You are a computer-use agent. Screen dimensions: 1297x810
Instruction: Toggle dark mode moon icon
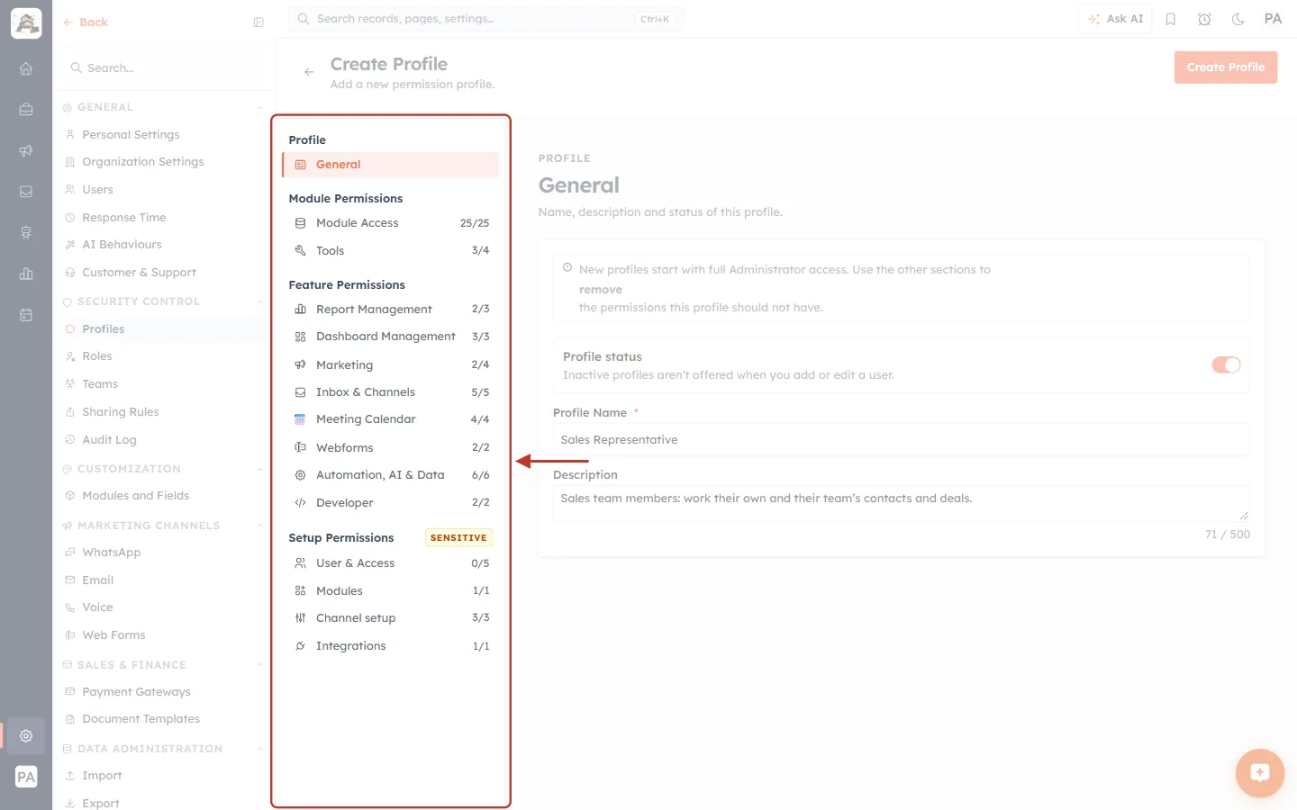coord(1238,19)
